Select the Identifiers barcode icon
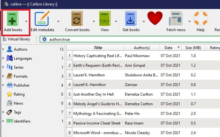 point(10,121)
